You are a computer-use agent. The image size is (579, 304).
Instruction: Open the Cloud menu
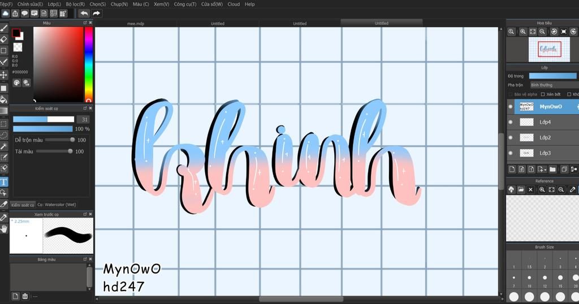(x=234, y=4)
